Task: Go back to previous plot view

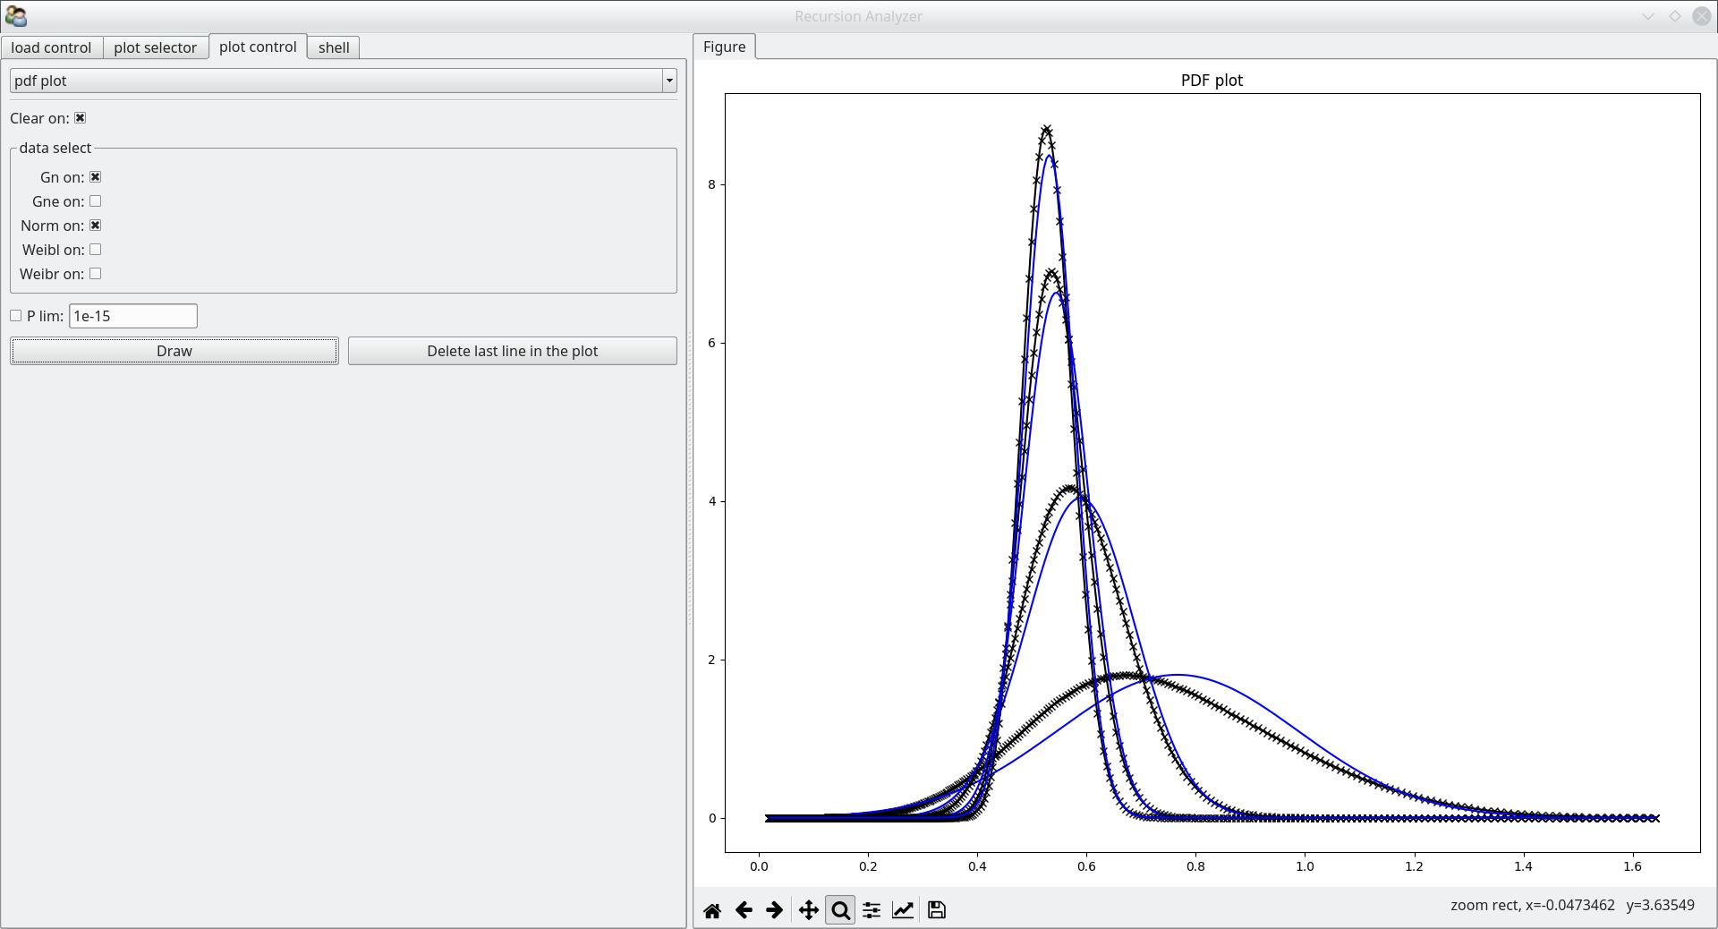Action: 744,910
